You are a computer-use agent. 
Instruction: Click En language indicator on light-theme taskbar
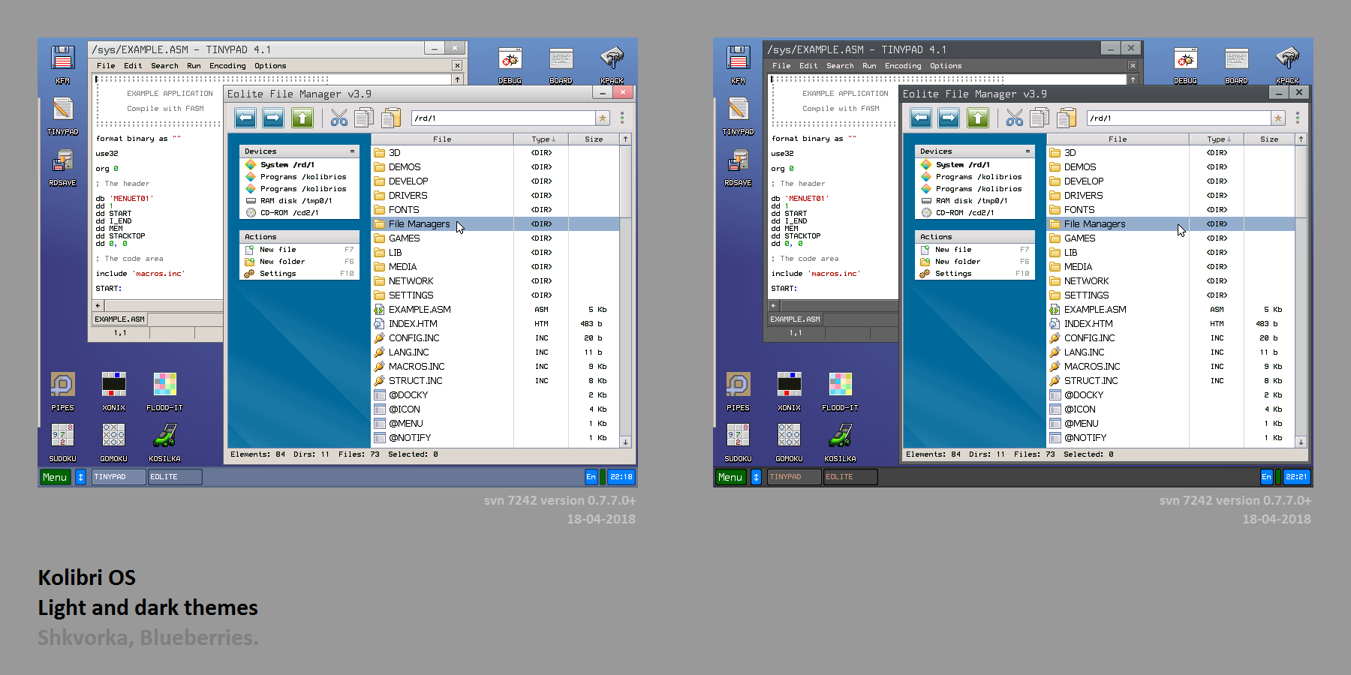click(591, 477)
